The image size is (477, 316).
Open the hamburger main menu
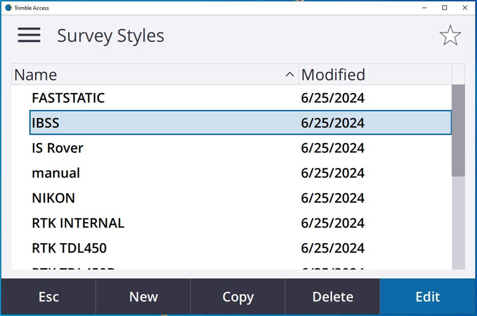click(x=29, y=35)
